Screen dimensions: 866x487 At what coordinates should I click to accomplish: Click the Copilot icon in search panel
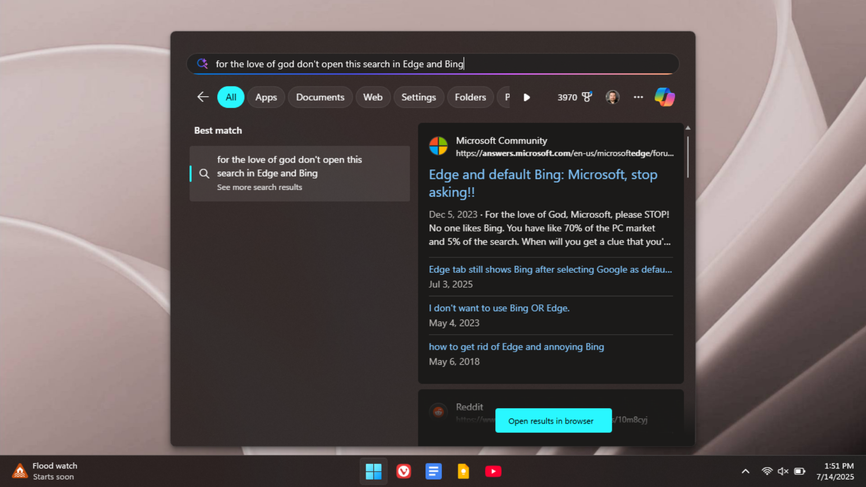[664, 97]
